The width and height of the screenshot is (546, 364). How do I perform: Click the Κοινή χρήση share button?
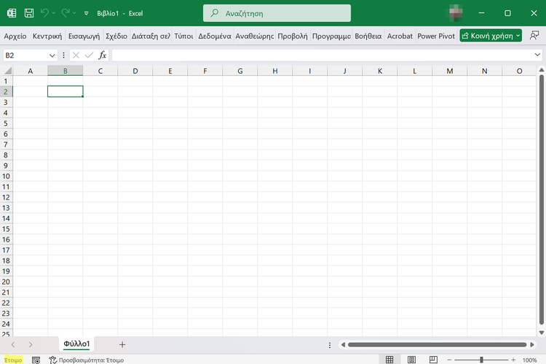point(490,36)
